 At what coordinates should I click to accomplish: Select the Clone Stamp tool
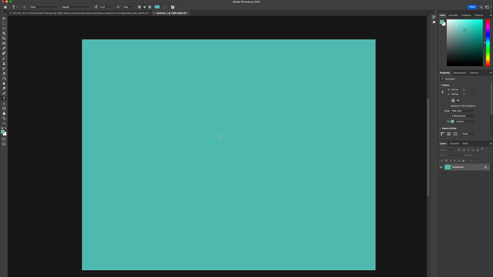pos(4,63)
